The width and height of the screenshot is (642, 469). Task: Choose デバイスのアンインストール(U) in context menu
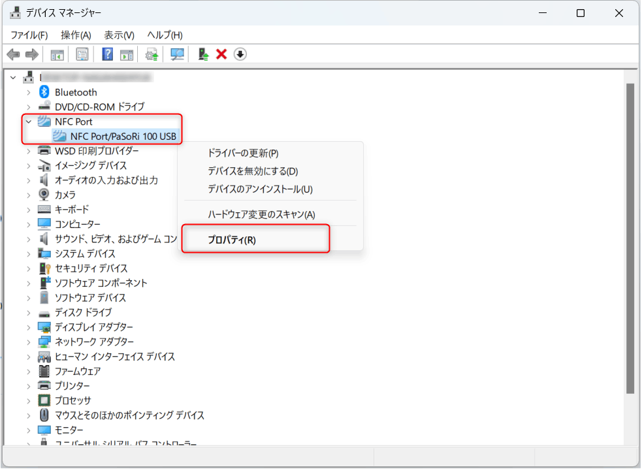pos(260,189)
